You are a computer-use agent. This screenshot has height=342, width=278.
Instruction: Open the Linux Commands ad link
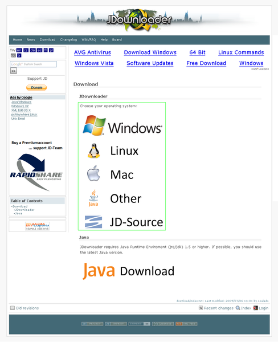point(241,52)
